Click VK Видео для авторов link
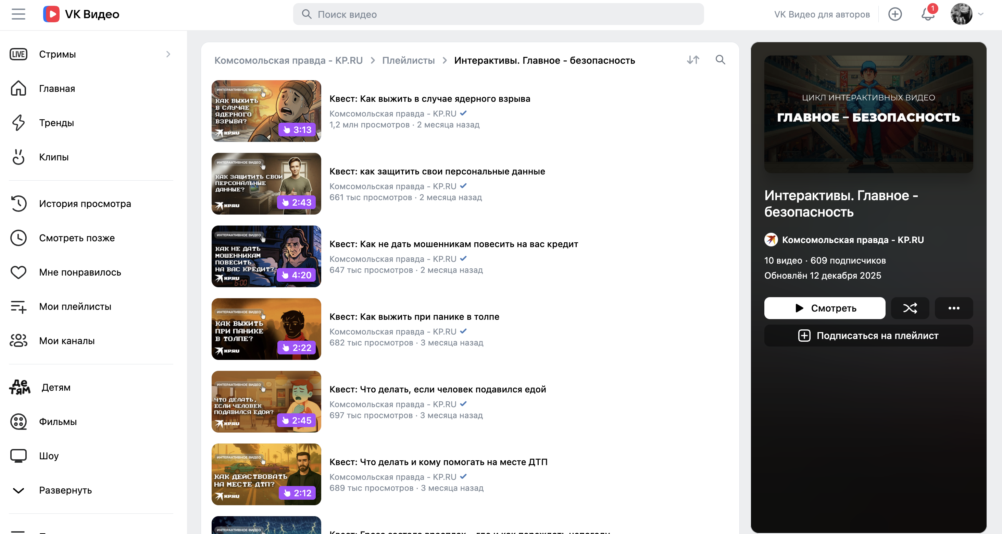The height and width of the screenshot is (534, 1002). pos(822,14)
